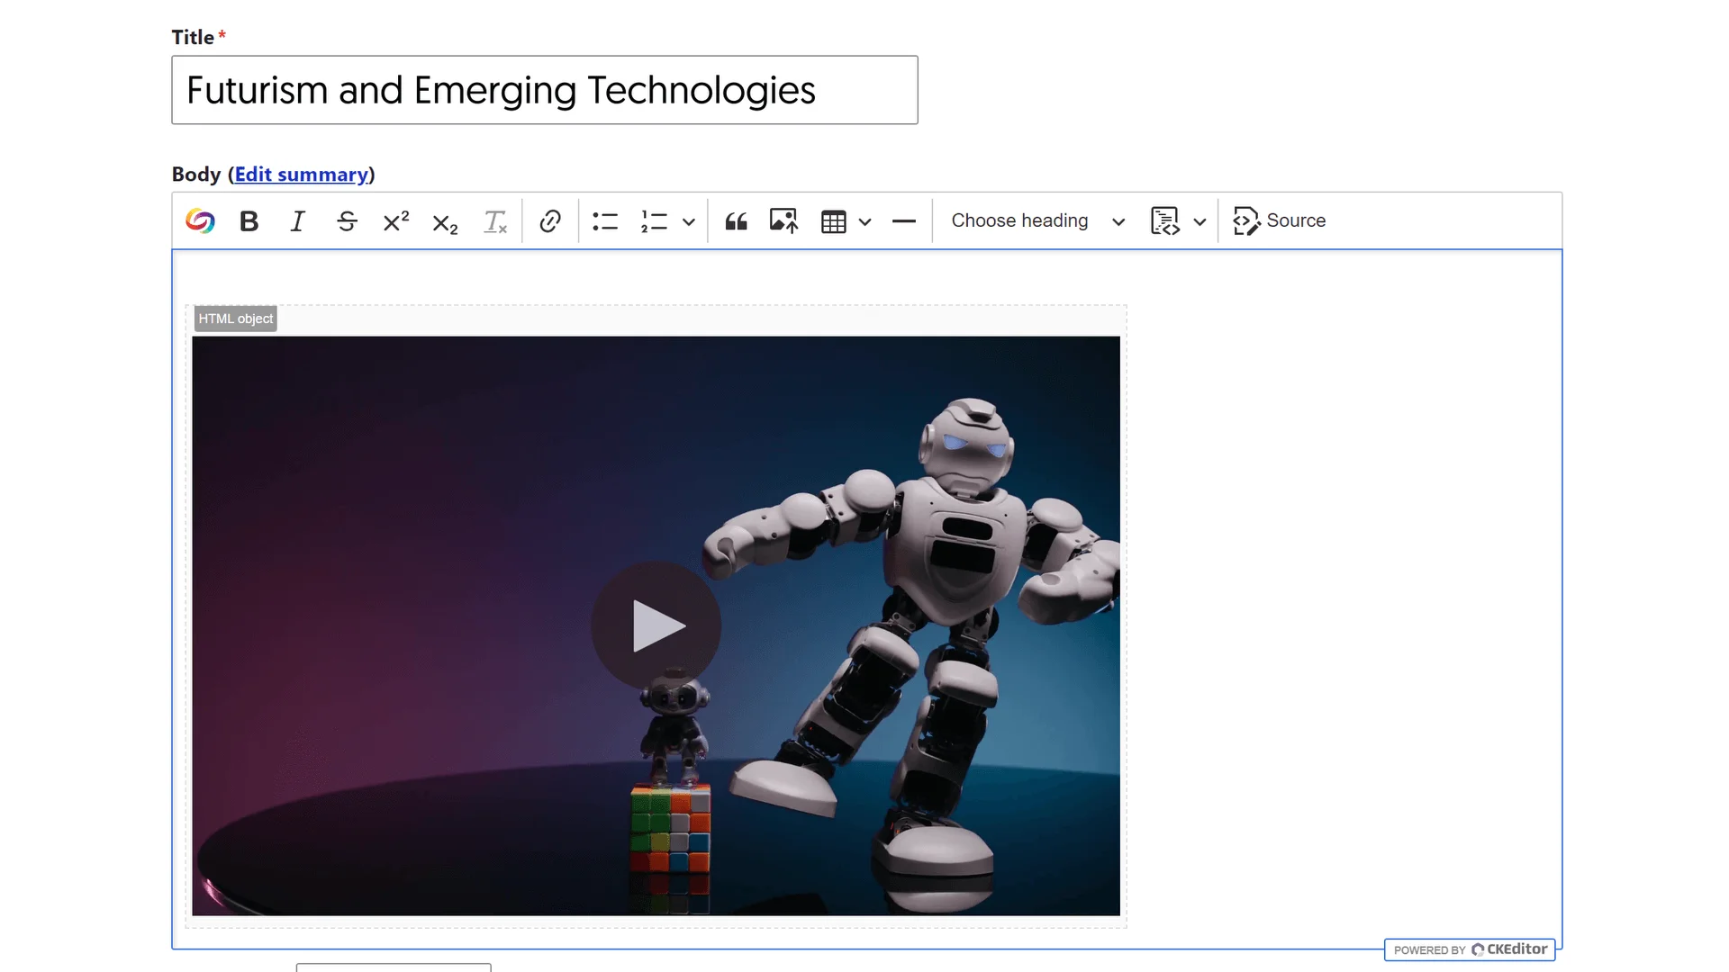Insert a block quote
This screenshot has width=1729, height=972.
click(737, 220)
